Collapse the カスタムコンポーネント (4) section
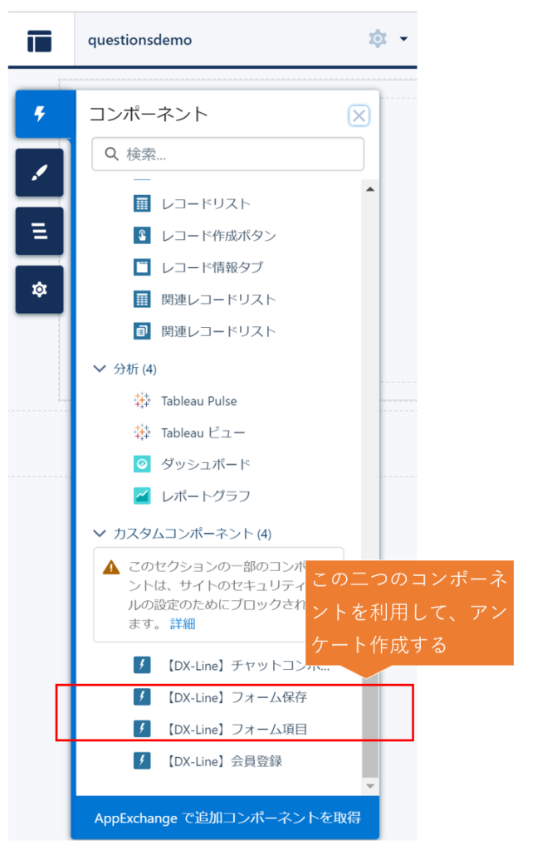547x850 pixels. [x=100, y=534]
